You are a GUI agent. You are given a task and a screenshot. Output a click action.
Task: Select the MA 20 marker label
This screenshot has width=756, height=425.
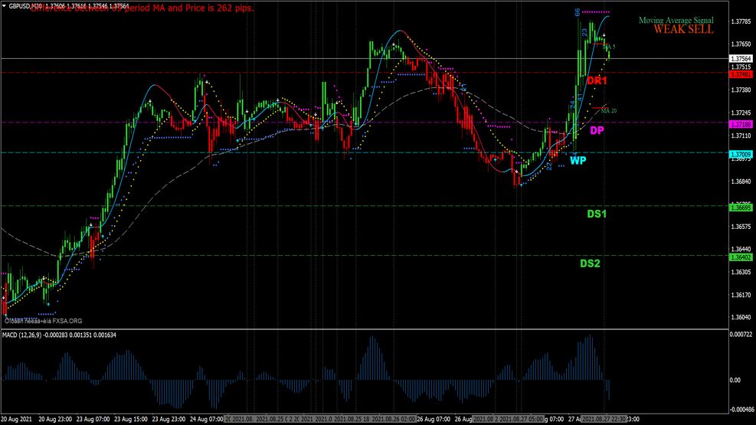click(x=608, y=111)
